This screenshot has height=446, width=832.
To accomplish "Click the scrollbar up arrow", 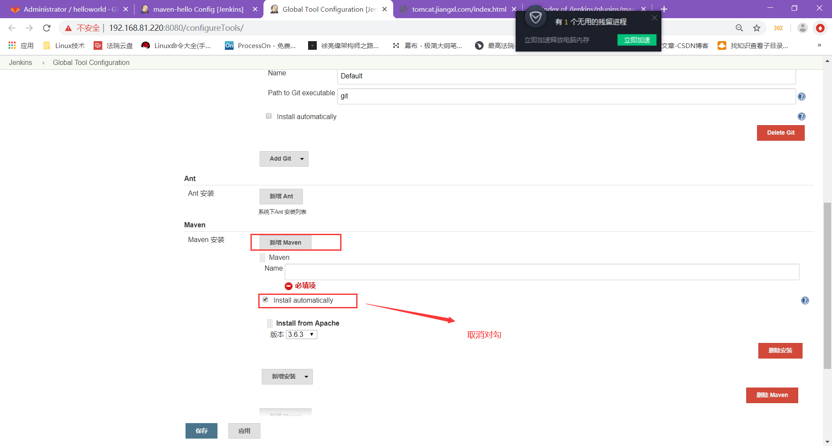I will [x=827, y=61].
